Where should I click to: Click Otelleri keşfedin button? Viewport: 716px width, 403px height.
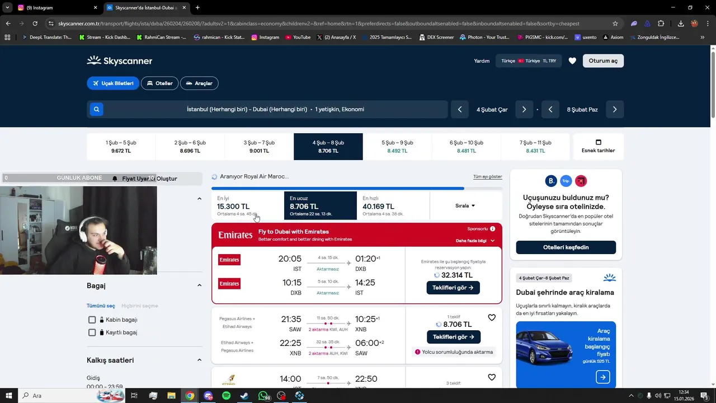tap(566, 247)
